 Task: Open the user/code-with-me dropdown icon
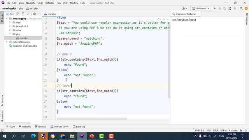tap(184, 9)
